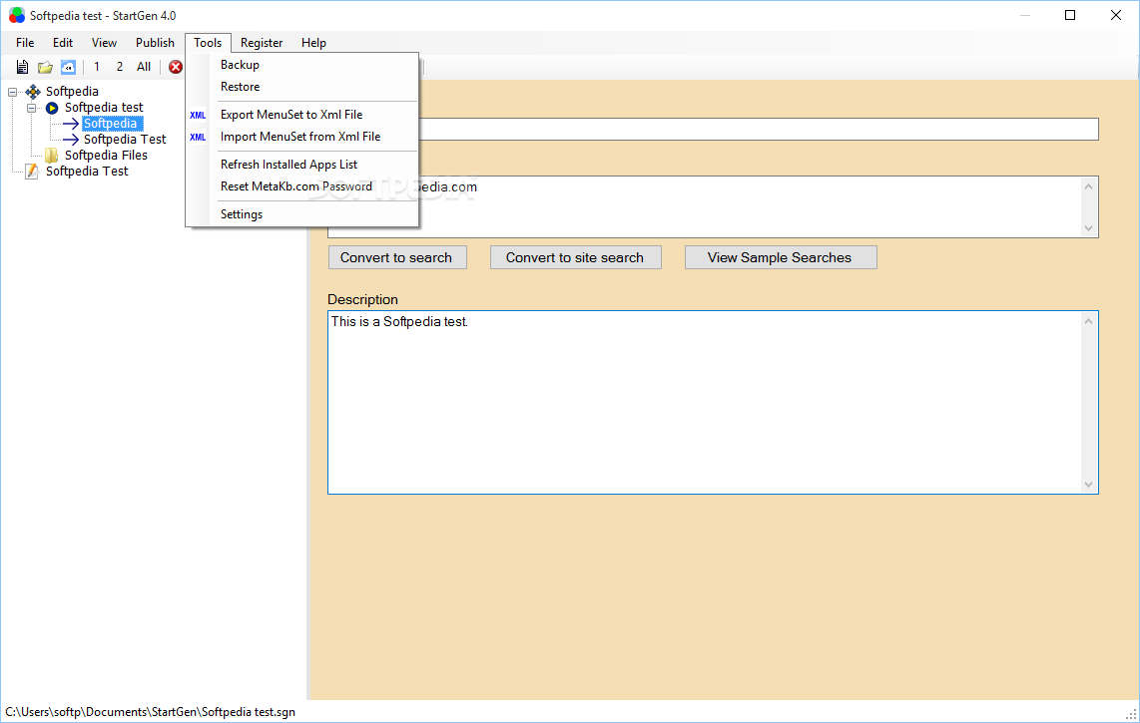Select the highlighted Softpedia tree item
Viewport: 1140px width, 723px height.
(x=111, y=124)
